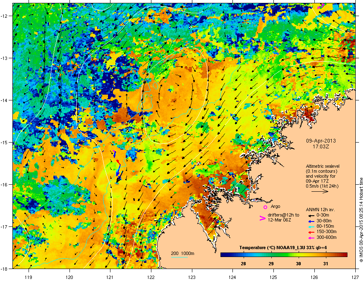The image size is (364, 281).
Task: Click the blue 30-80m arrow in ANMN legend
Action: [311, 221]
